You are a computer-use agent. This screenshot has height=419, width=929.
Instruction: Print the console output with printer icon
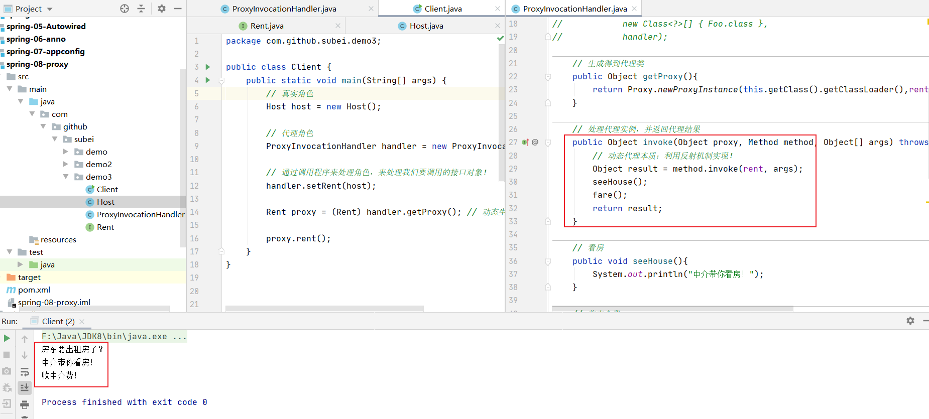(x=24, y=404)
